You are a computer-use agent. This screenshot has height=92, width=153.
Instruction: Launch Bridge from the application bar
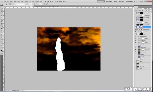tap(45, 2)
